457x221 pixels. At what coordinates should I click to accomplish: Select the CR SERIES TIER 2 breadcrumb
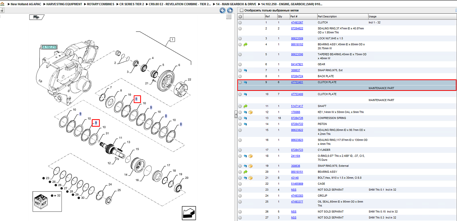[x=132, y=4]
